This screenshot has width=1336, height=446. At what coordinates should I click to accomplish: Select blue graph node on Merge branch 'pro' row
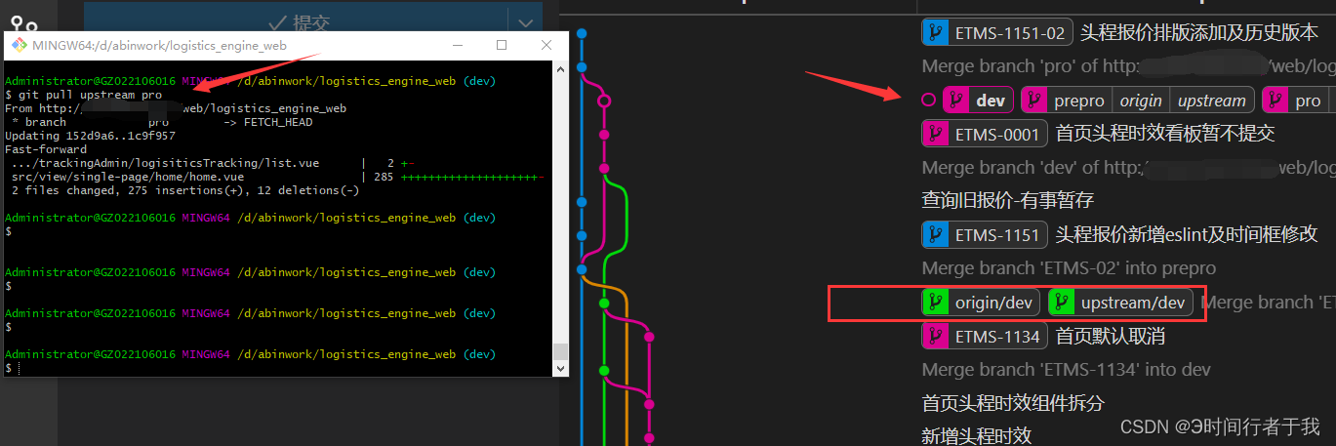click(x=582, y=66)
